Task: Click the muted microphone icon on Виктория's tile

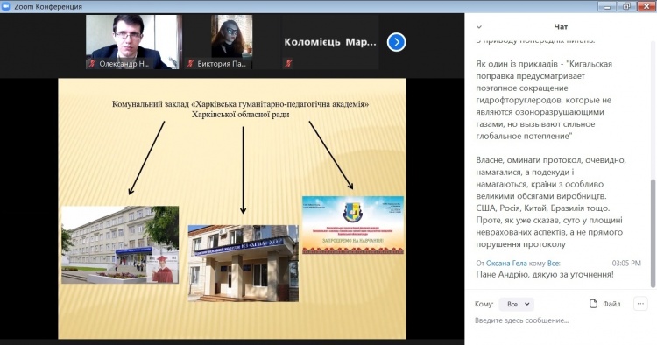Action: point(190,64)
